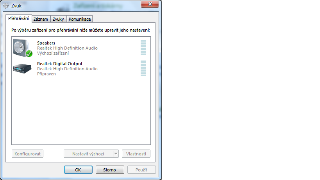Click the Konfigurovat button
This screenshot has height=180, width=320.
[28, 154]
